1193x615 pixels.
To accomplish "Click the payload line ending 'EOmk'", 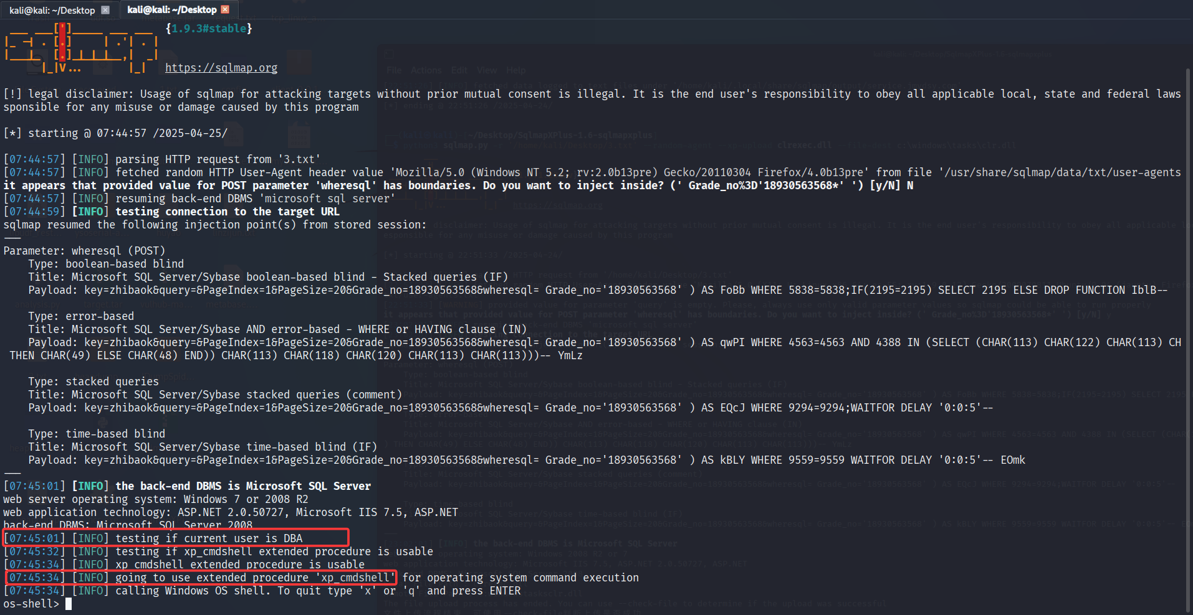I will pyautogui.click(x=527, y=460).
